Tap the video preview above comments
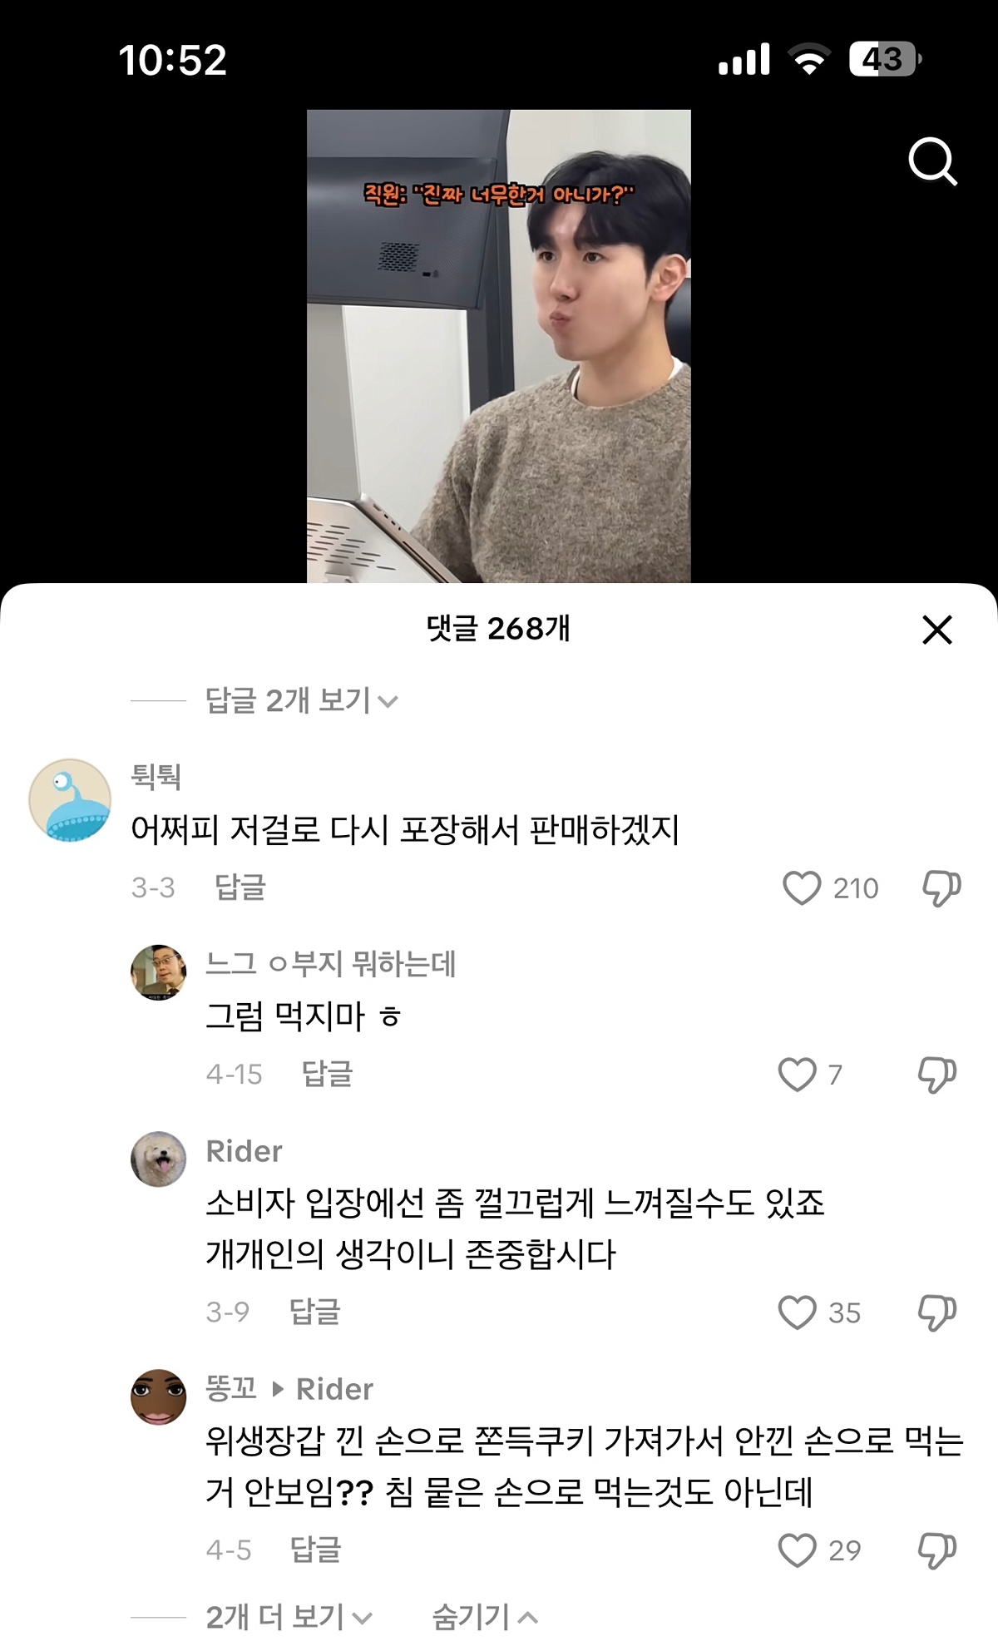The height and width of the screenshot is (1646, 998). (x=498, y=345)
